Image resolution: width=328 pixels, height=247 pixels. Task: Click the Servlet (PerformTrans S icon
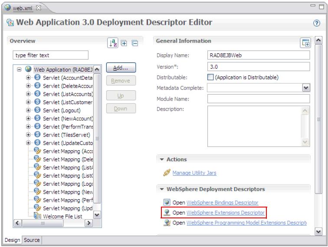pyautogui.click(x=37, y=126)
